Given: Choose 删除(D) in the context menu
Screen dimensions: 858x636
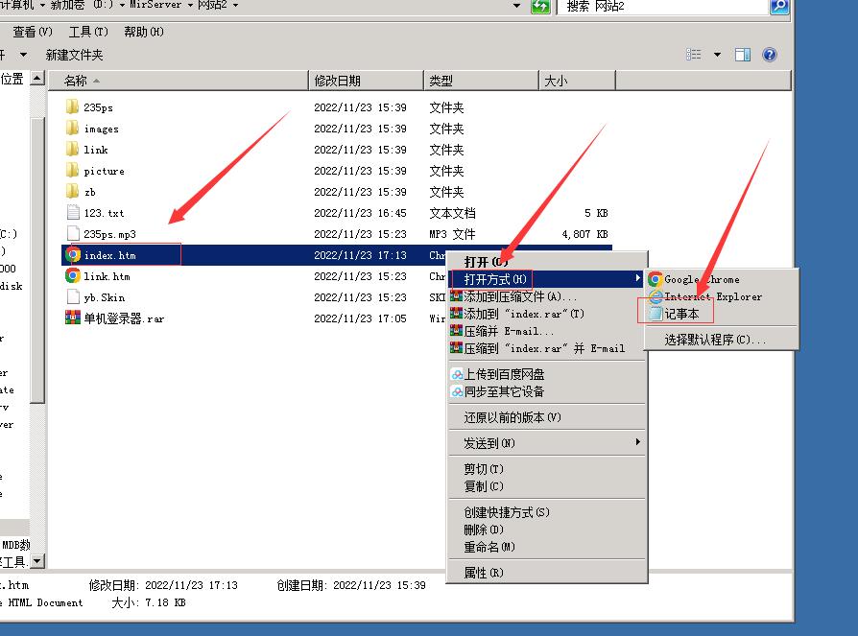Looking at the screenshot, I should point(547,530).
